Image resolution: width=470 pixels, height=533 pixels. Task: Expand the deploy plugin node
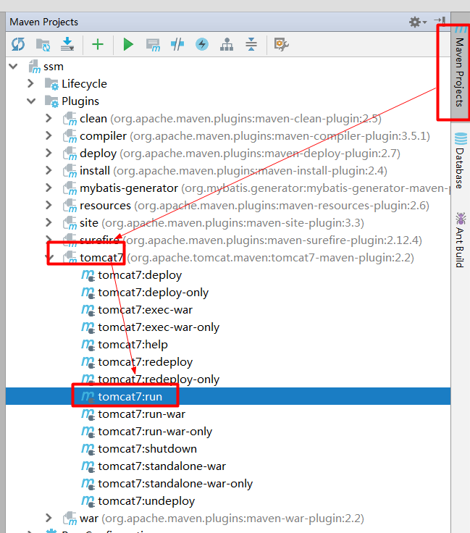[49, 153]
